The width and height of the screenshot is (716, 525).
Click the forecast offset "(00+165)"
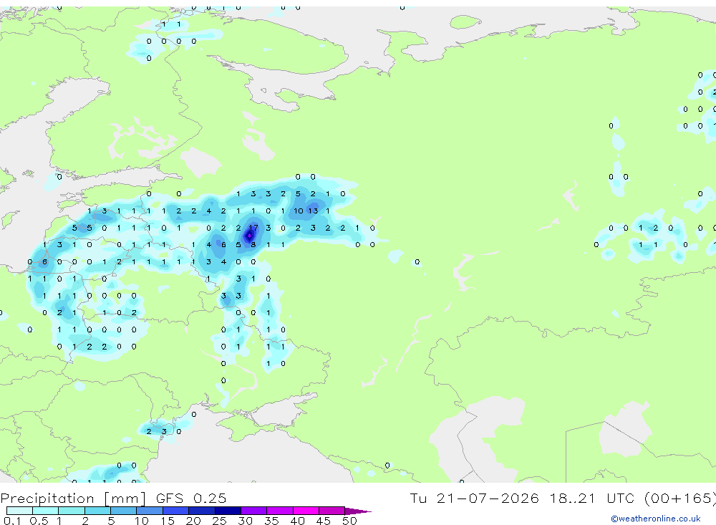click(x=680, y=498)
